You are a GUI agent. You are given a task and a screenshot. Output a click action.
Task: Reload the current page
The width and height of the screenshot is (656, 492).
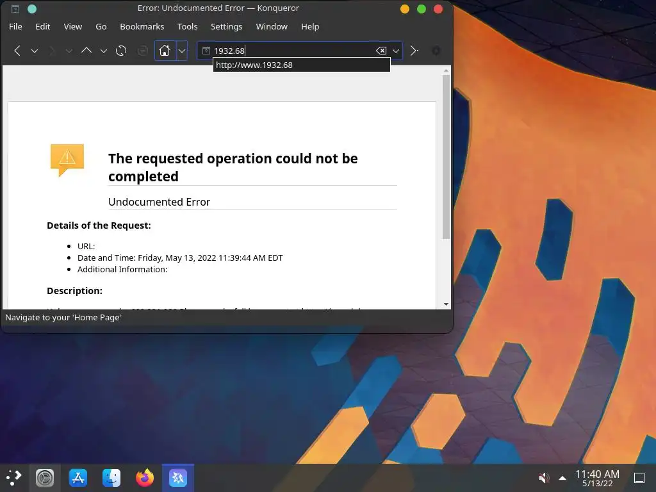coord(121,51)
